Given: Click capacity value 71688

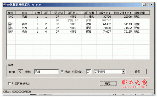Looking at the screenshot, I should [107, 28].
